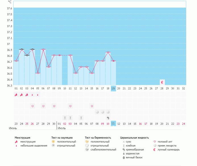Open the moon calendar icon on day 28
This screenshot has height=166, width=197.
[162, 82]
